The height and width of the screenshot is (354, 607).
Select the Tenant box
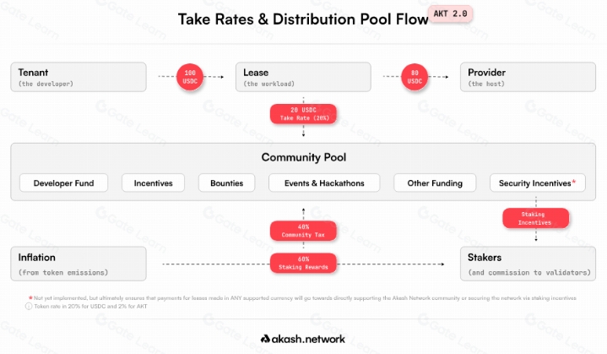(x=79, y=77)
